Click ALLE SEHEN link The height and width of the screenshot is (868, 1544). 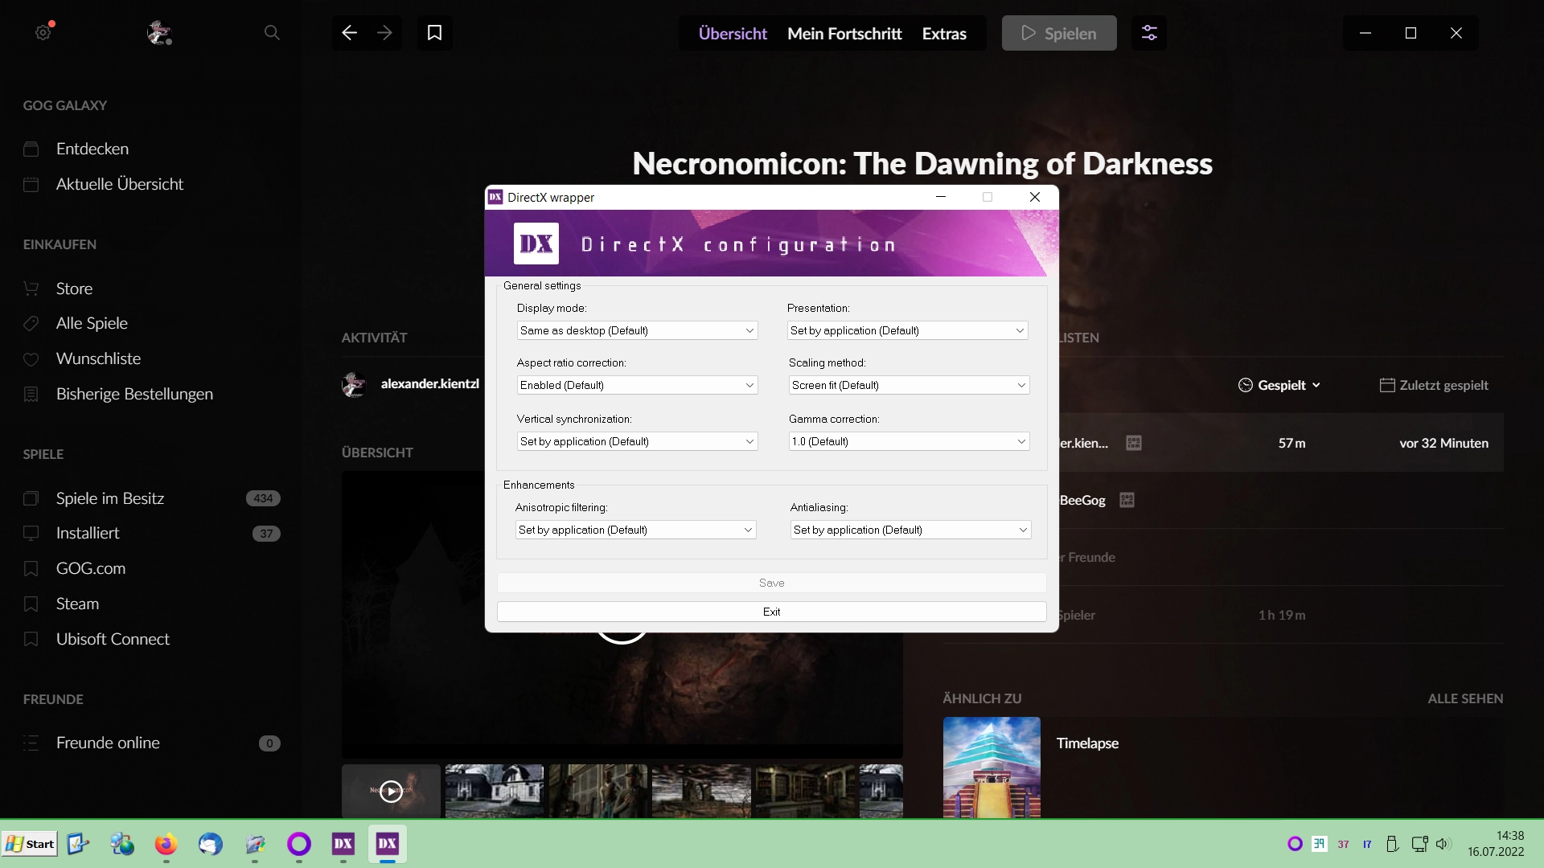click(1465, 698)
